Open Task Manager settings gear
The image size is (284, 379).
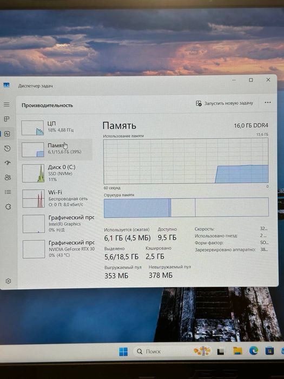tap(8, 281)
